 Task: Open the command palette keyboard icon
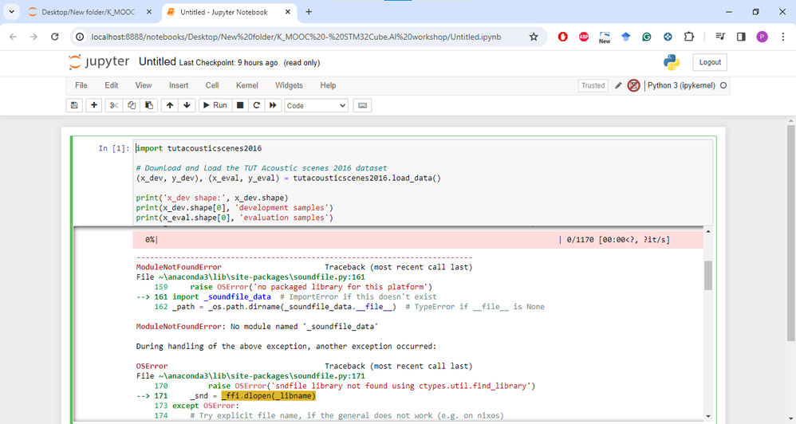pos(362,105)
